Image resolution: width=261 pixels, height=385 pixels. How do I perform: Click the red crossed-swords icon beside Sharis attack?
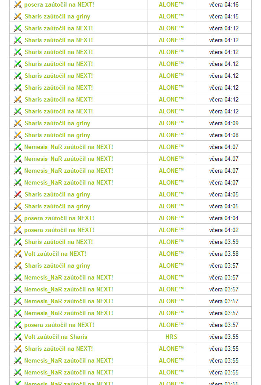[18, 194]
